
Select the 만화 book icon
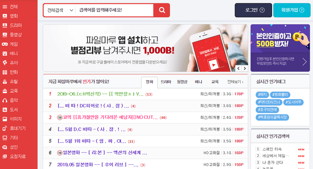[x=5, y=72]
